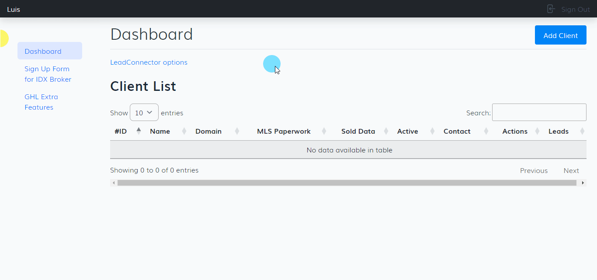Click the Next pagination button
The width and height of the screenshot is (597, 280).
571,171
